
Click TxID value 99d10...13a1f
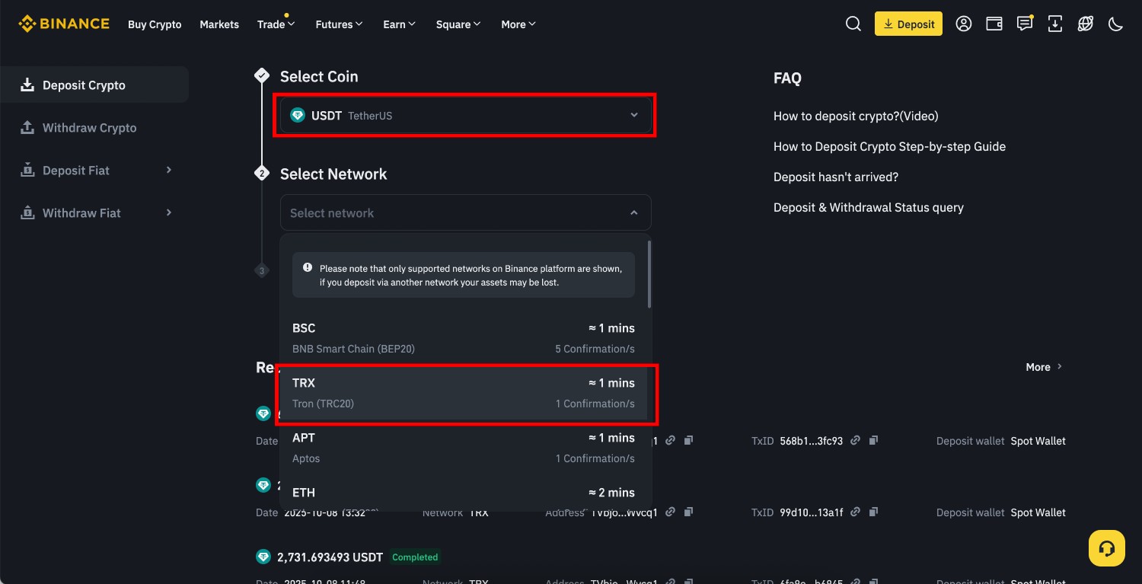coord(812,512)
